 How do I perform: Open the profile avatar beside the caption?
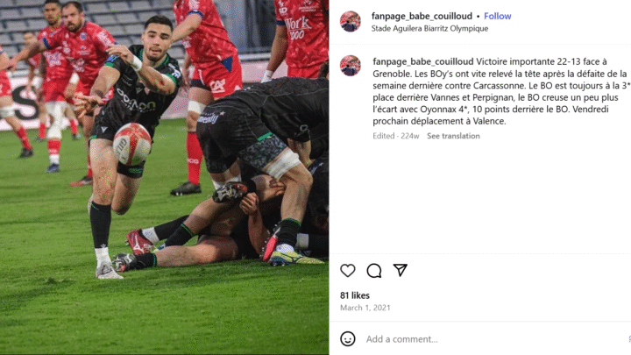click(x=350, y=66)
